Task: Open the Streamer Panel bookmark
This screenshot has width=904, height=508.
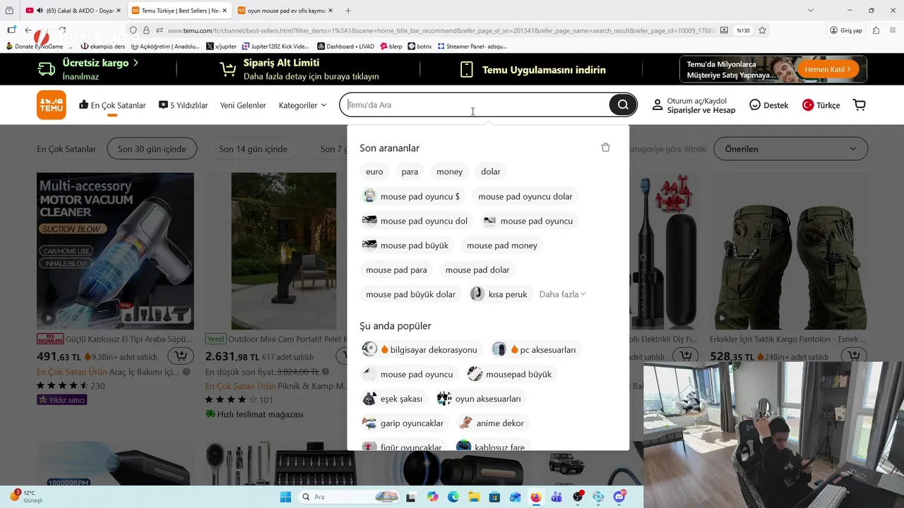Action: 472,47
